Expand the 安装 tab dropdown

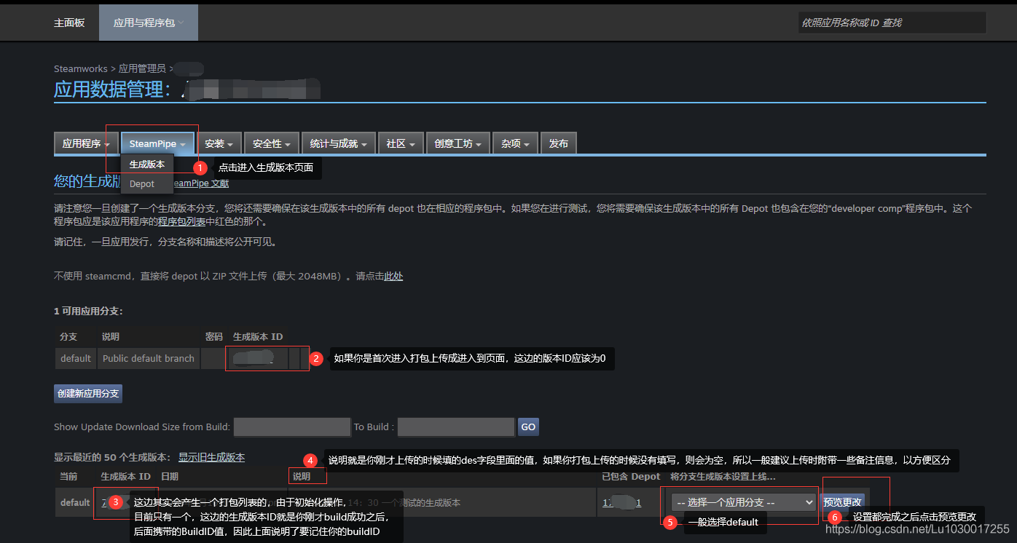[219, 143]
